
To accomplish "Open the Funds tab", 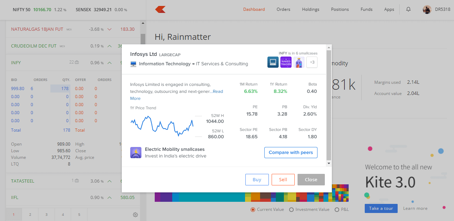I will (366, 9).
